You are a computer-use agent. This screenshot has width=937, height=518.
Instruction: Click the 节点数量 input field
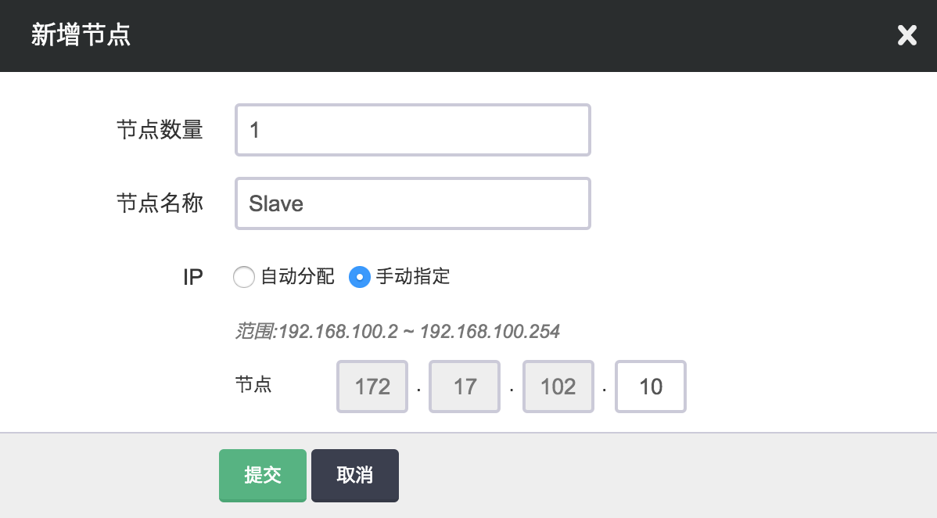[412, 130]
